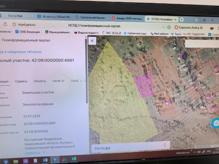Screen dimensions: 219x164
Task: Click the Землепользование value
Action: click(38, 104)
